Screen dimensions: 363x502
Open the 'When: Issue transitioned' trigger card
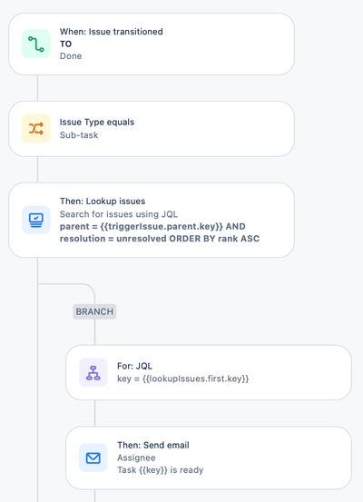(152, 44)
